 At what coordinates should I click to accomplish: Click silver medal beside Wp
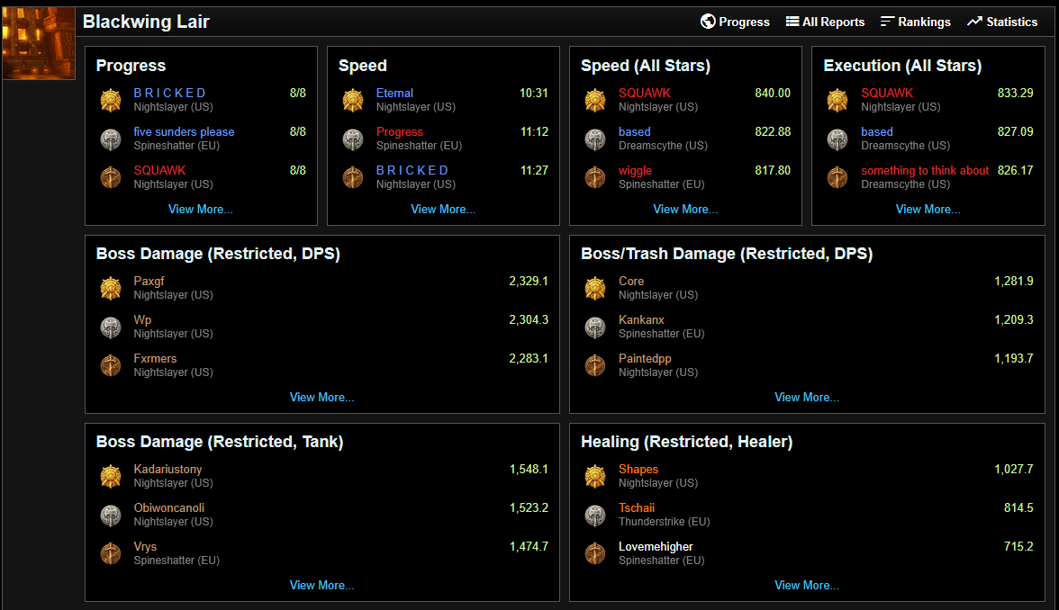coord(111,327)
